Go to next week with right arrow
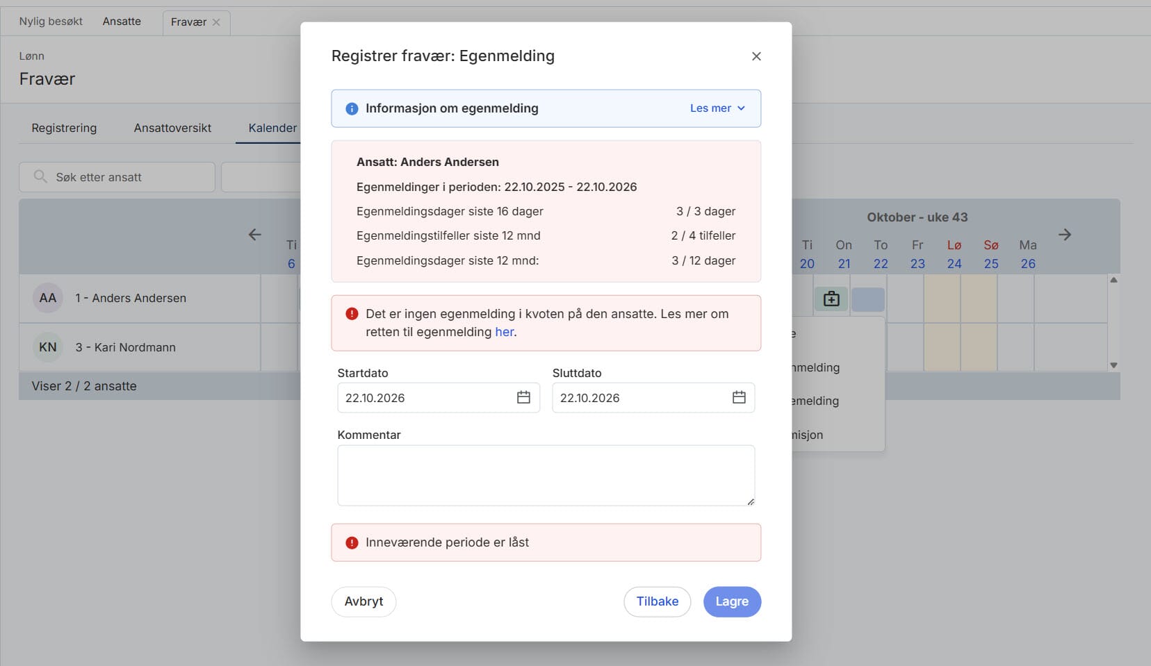Image resolution: width=1151 pixels, height=666 pixels. coord(1065,235)
